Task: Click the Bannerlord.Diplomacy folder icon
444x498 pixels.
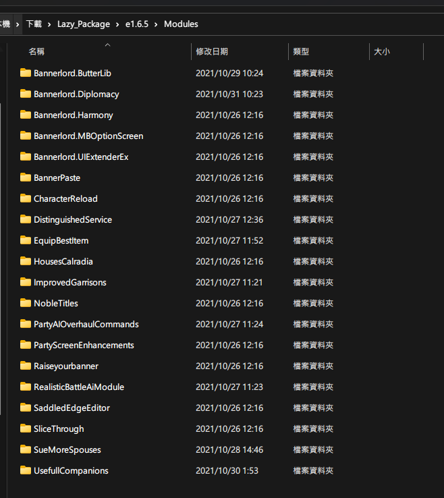Action: click(x=26, y=94)
